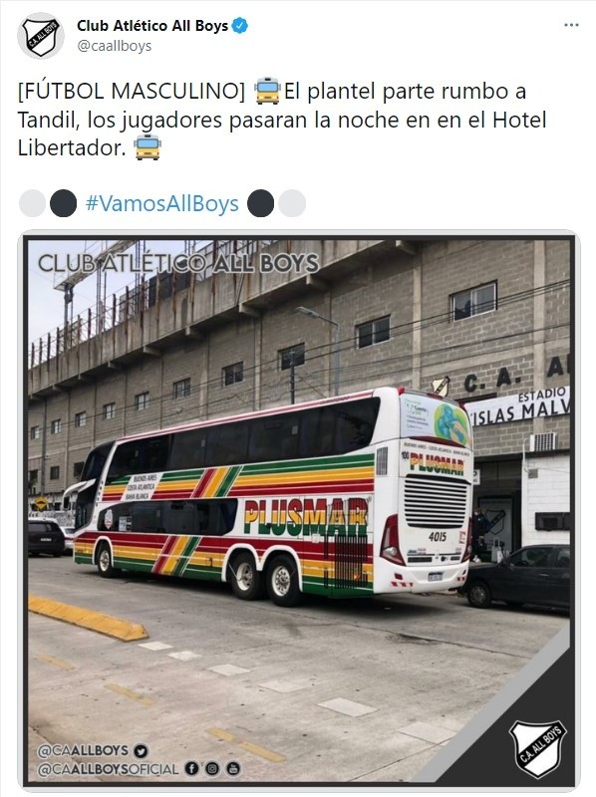
Task: Click the YouTube icon in the image footer
Action: (233, 768)
